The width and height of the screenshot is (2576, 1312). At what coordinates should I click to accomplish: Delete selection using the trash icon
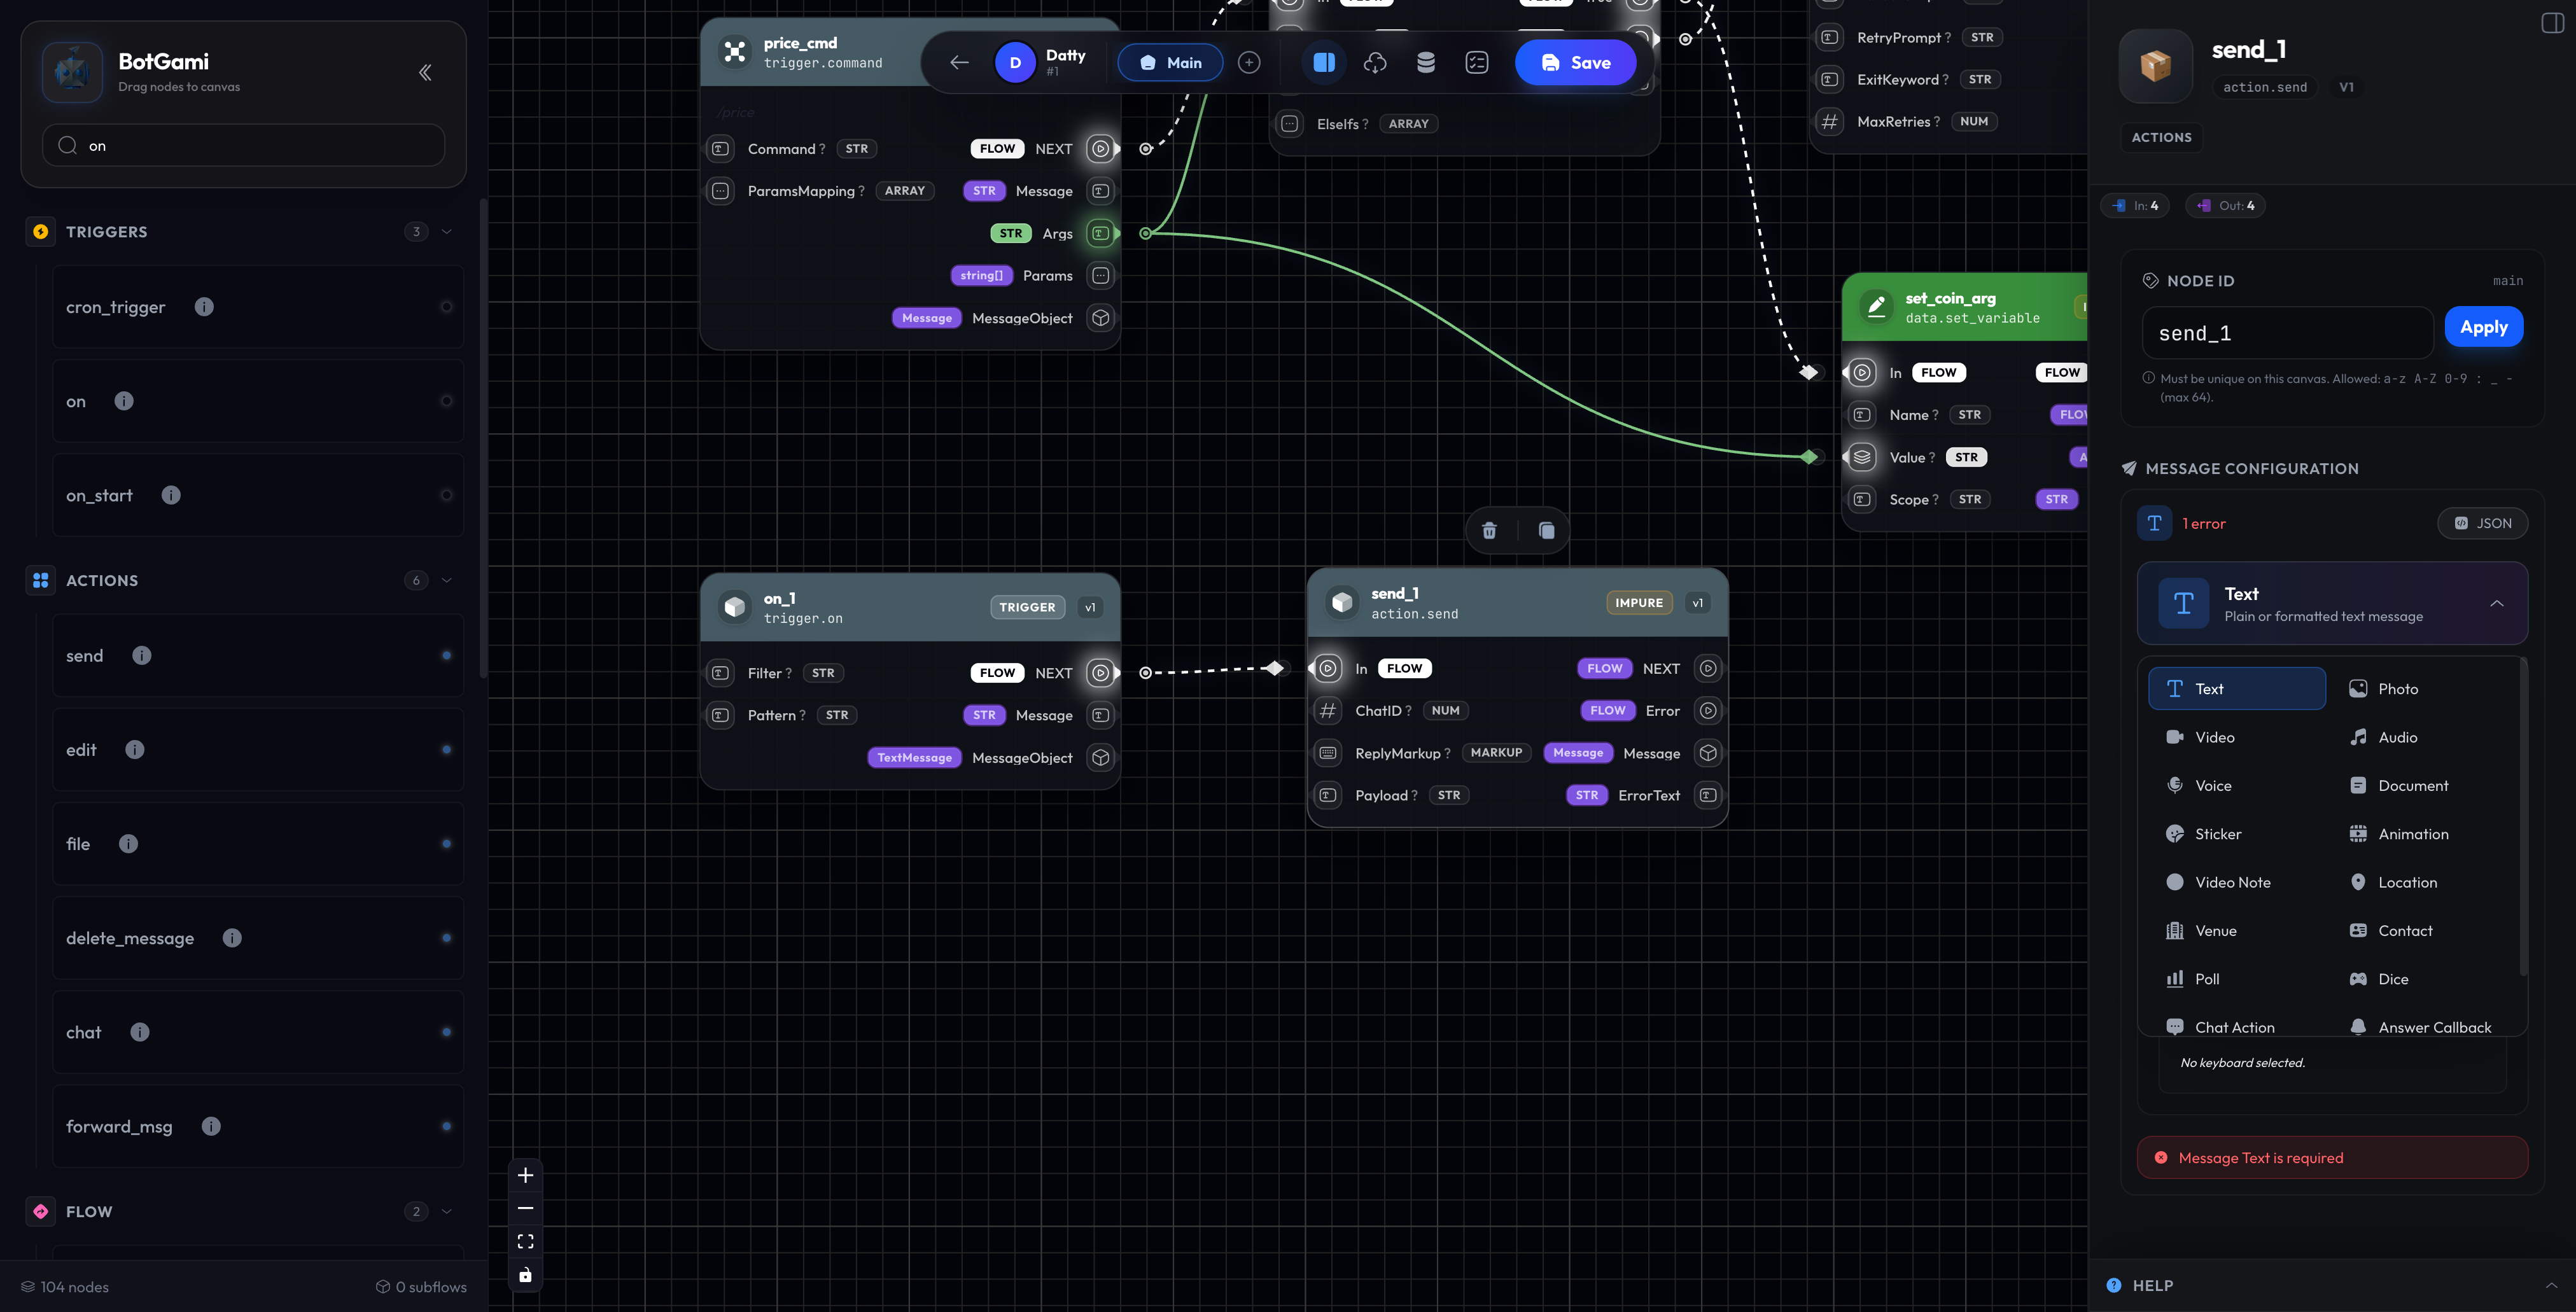pyautogui.click(x=1489, y=530)
